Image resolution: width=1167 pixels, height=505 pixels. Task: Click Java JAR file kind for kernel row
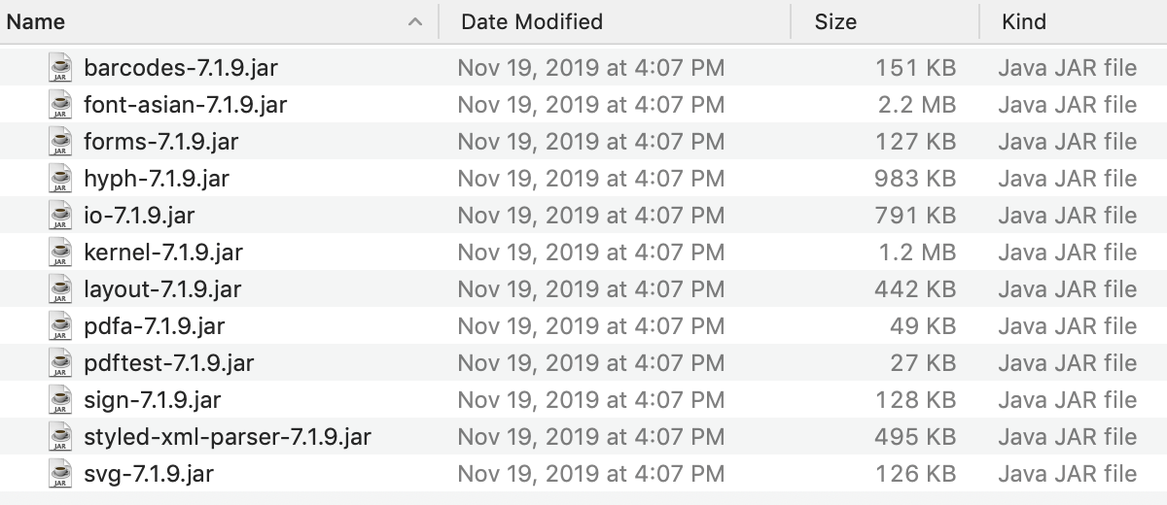coord(1067,252)
